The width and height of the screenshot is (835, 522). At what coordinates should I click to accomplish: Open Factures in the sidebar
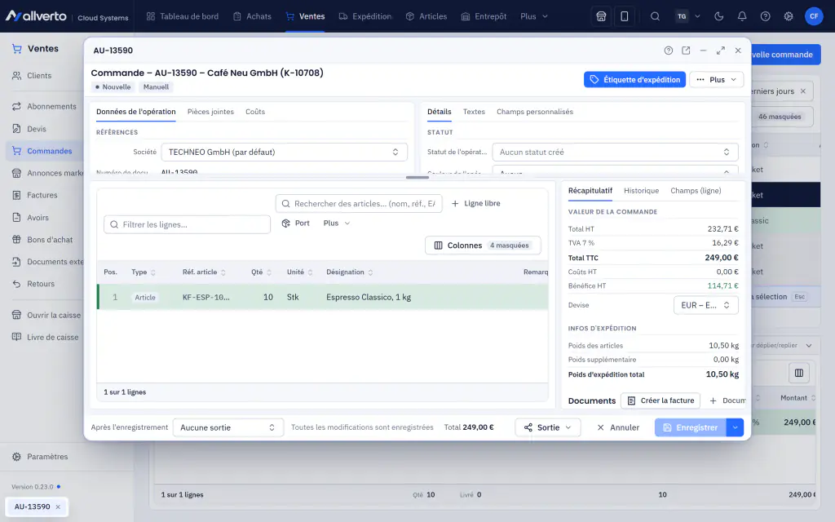(42, 196)
